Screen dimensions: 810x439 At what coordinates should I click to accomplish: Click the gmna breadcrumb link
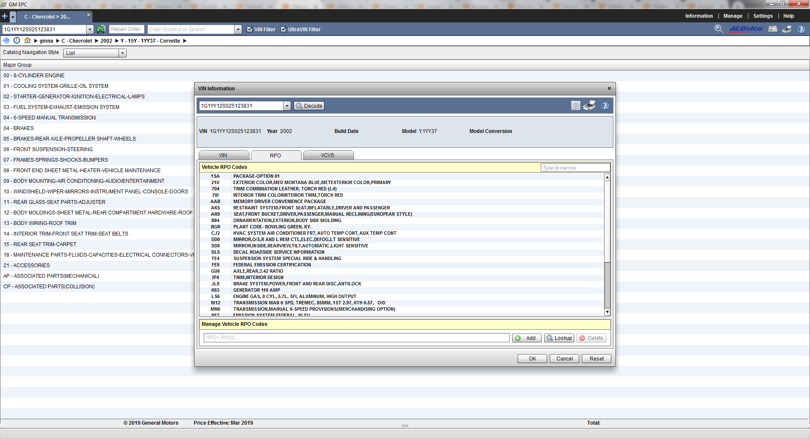coord(46,41)
